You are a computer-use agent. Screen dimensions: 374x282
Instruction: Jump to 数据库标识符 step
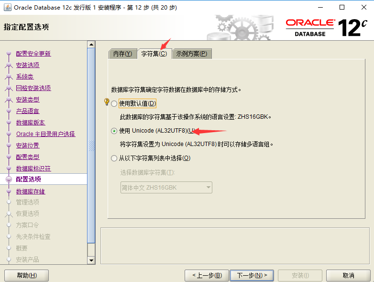point(33,169)
